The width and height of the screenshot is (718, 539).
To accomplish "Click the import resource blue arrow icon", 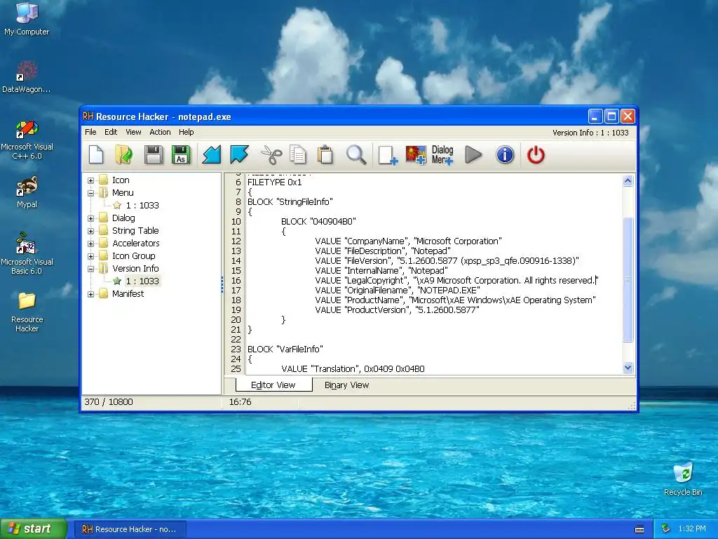I will click(x=212, y=154).
